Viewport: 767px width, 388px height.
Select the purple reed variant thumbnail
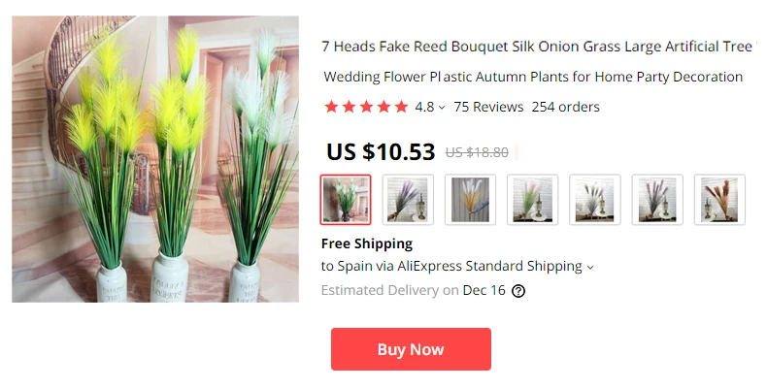pyautogui.click(x=408, y=200)
